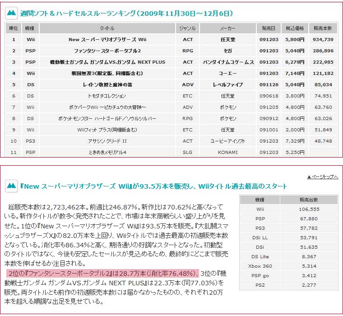Click DSi LL row in hardware table
The height and width of the screenshot is (316, 343).
click(x=289, y=237)
